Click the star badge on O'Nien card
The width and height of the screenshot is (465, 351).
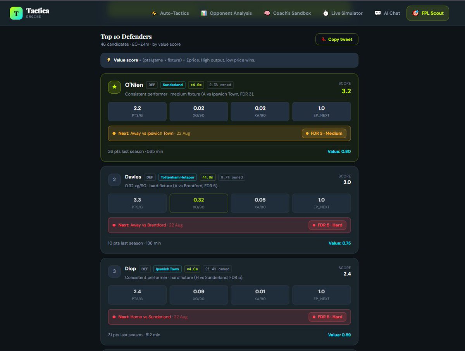click(114, 87)
